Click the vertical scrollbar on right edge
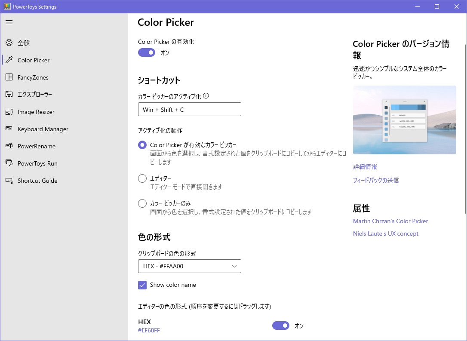The width and height of the screenshot is (467, 341). click(465, 129)
